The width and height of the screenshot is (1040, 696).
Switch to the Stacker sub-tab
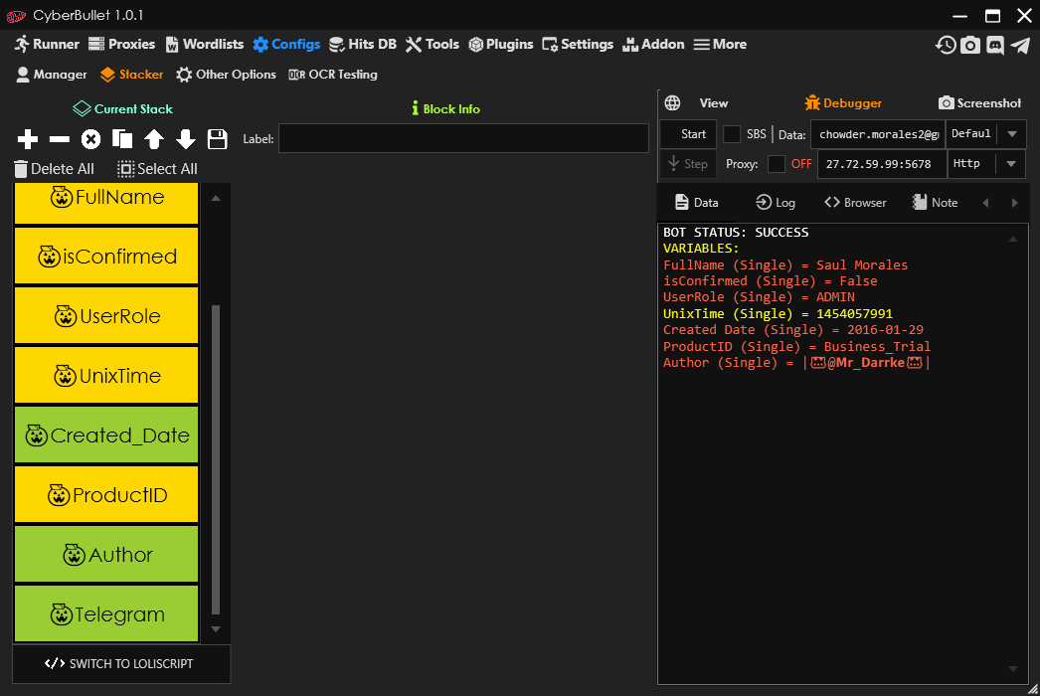point(131,75)
